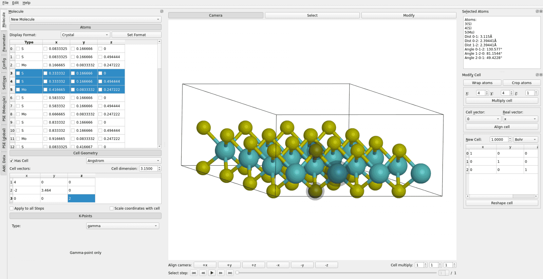Click the Cell dimension input field
This screenshot has width=543, height=279.
(x=148, y=169)
